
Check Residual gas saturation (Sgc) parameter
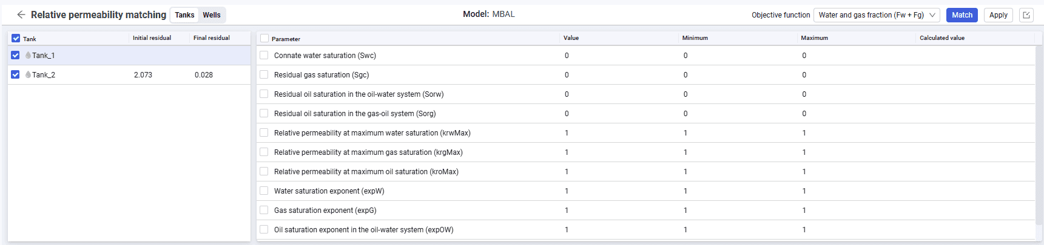pos(264,74)
